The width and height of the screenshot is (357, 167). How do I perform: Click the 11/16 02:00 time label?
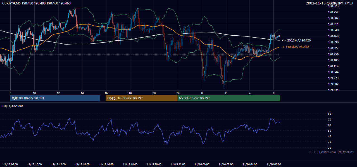(226, 164)
